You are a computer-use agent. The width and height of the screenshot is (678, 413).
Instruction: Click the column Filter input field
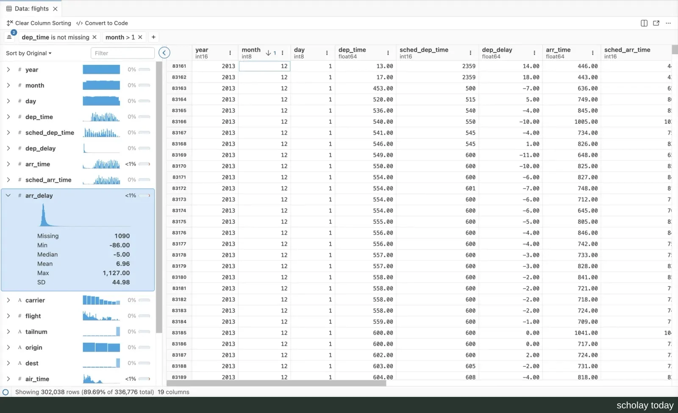[122, 53]
